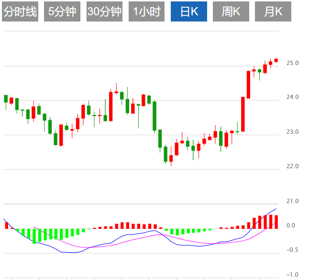Select the 5分钟 chart tab
The width and height of the screenshot is (309, 280).
62,12
